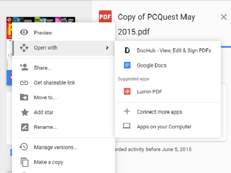Click the Add star icon
This screenshot has height=173, width=231.
[x=25, y=112]
